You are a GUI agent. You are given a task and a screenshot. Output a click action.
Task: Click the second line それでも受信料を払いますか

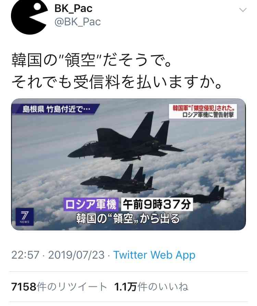click(117, 82)
